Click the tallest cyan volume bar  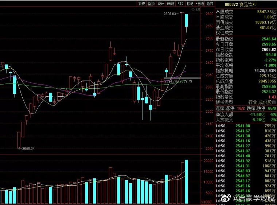tap(186, 182)
